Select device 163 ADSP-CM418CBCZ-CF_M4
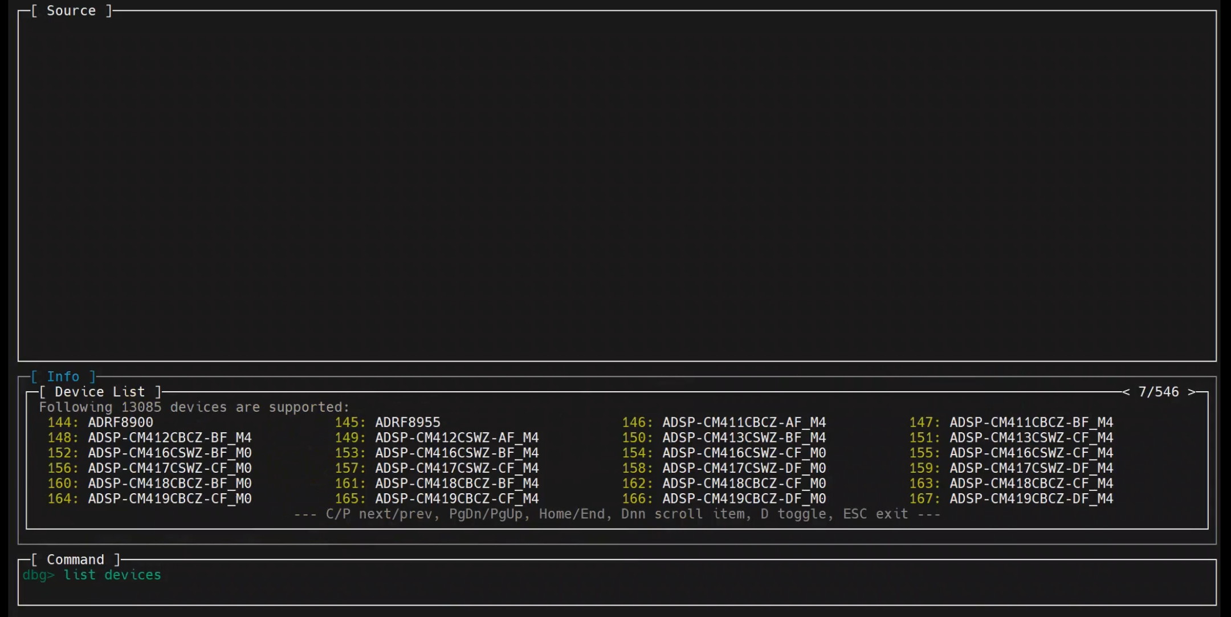This screenshot has height=617, width=1231. click(1031, 484)
